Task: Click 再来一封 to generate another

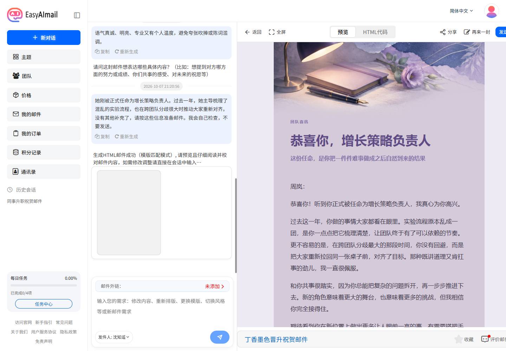Action: [x=477, y=32]
